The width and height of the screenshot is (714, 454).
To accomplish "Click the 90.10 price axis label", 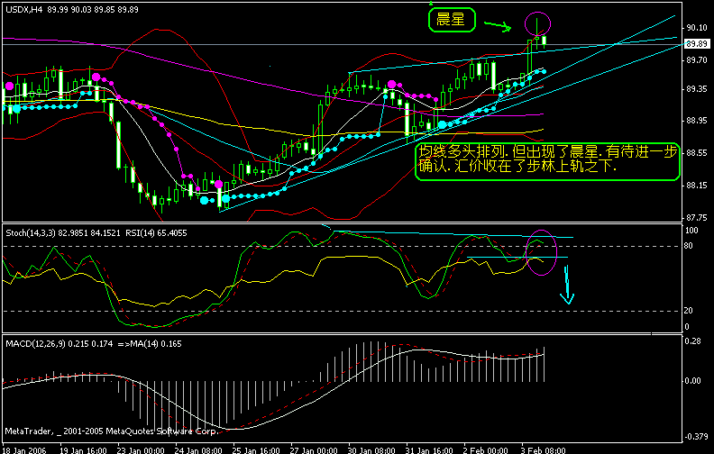I will pyautogui.click(x=697, y=28).
